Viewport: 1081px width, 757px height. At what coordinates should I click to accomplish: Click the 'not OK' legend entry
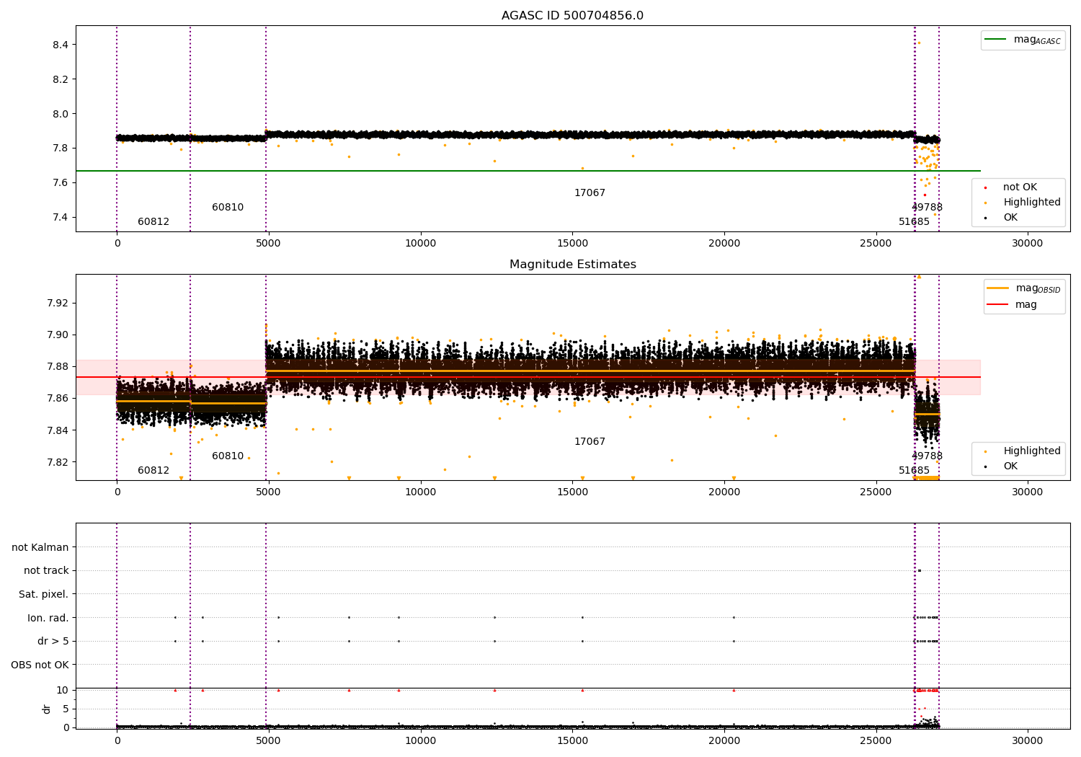pos(1011,187)
